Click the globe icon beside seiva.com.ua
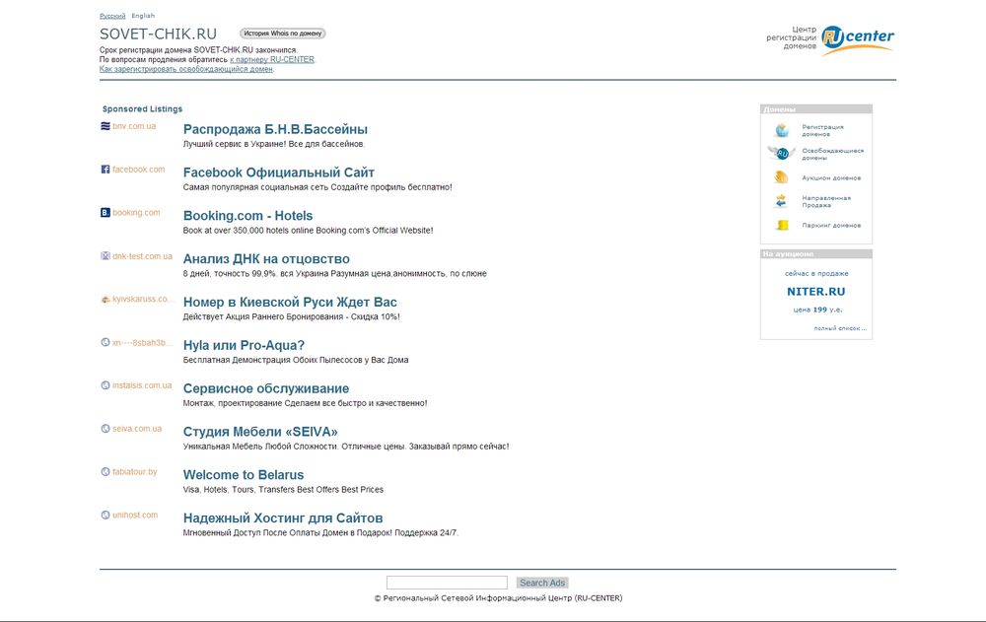This screenshot has height=622, width=986. (106, 428)
